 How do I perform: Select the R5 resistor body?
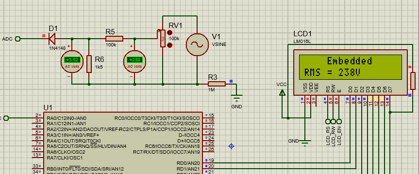pyautogui.click(x=115, y=39)
